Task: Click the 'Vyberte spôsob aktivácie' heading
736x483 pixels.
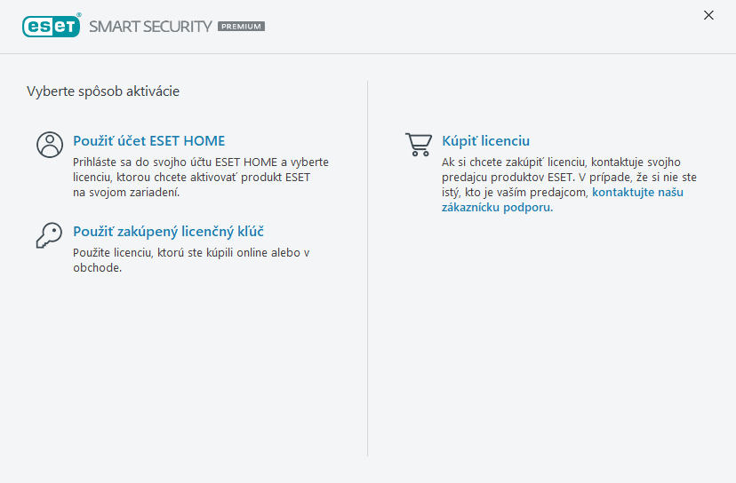Action: pos(103,91)
